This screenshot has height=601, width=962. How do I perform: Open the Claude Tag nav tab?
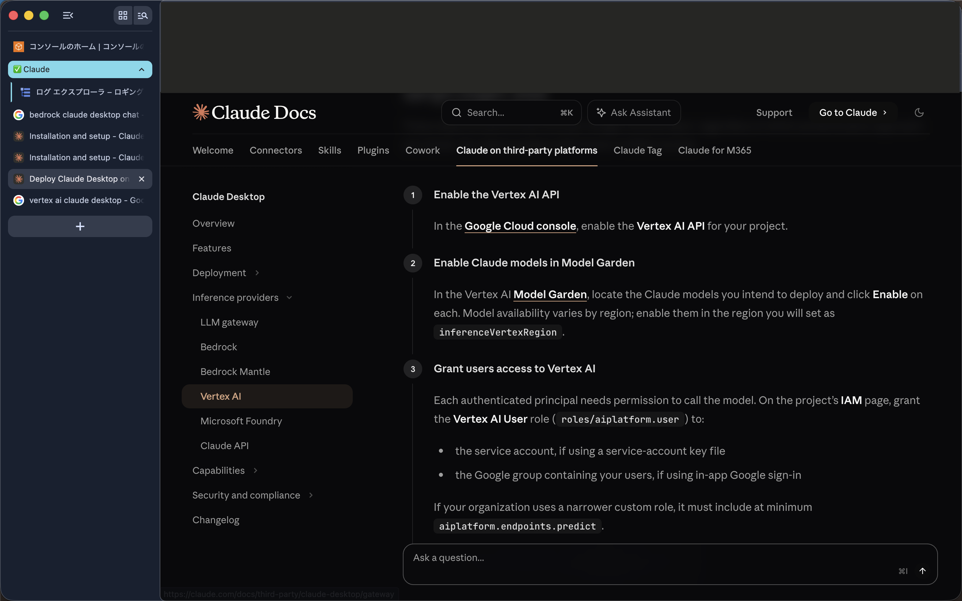tap(637, 150)
